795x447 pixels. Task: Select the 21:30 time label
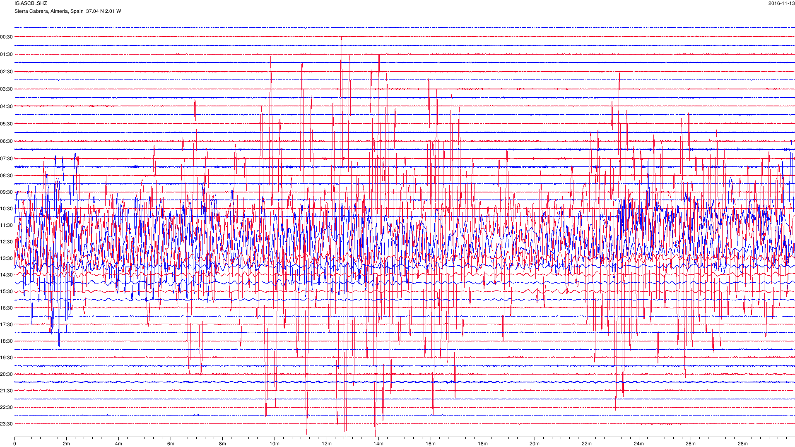[x=7, y=391]
